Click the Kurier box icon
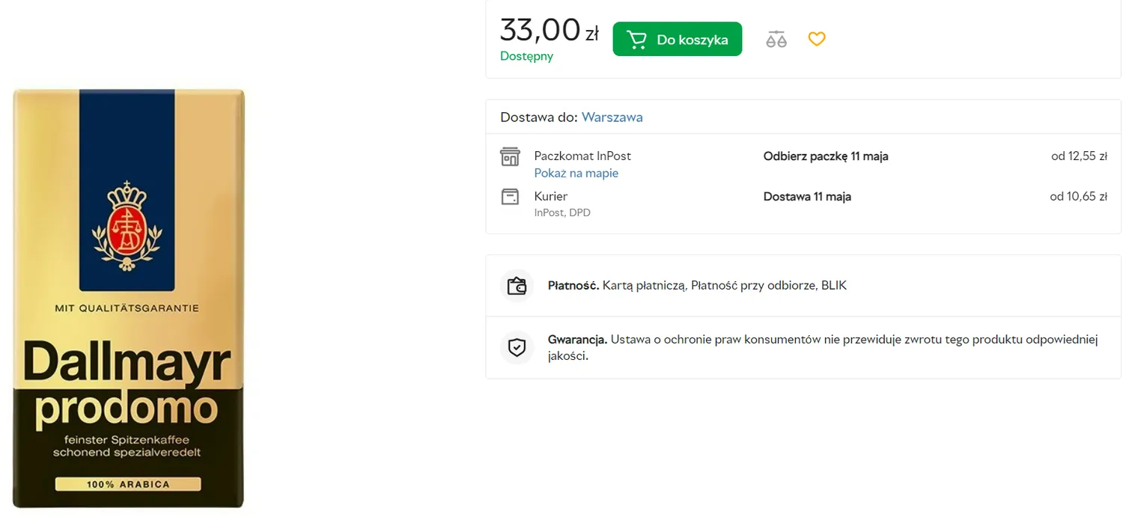This screenshot has width=1123, height=520. point(510,197)
